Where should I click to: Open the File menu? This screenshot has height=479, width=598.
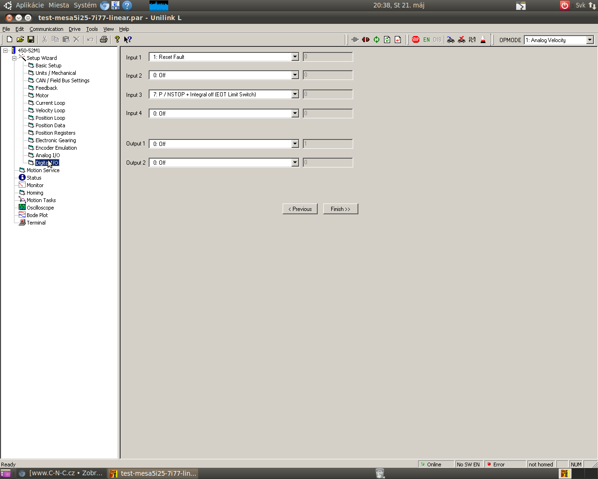tap(6, 29)
